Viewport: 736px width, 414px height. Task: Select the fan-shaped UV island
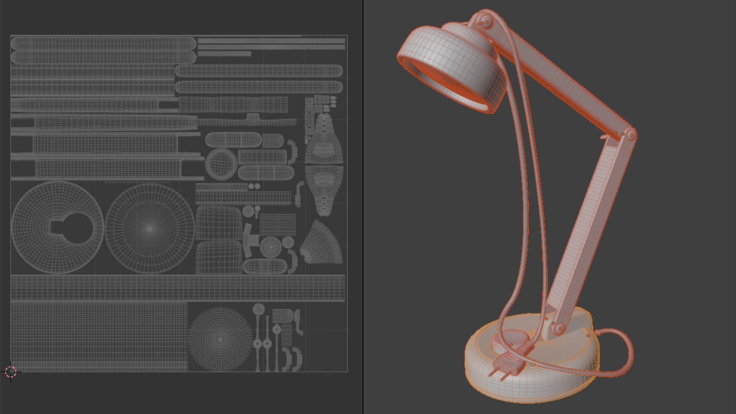click(x=321, y=242)
